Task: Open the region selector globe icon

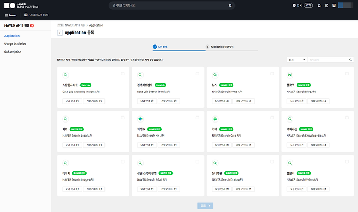Action: [294, 5]
